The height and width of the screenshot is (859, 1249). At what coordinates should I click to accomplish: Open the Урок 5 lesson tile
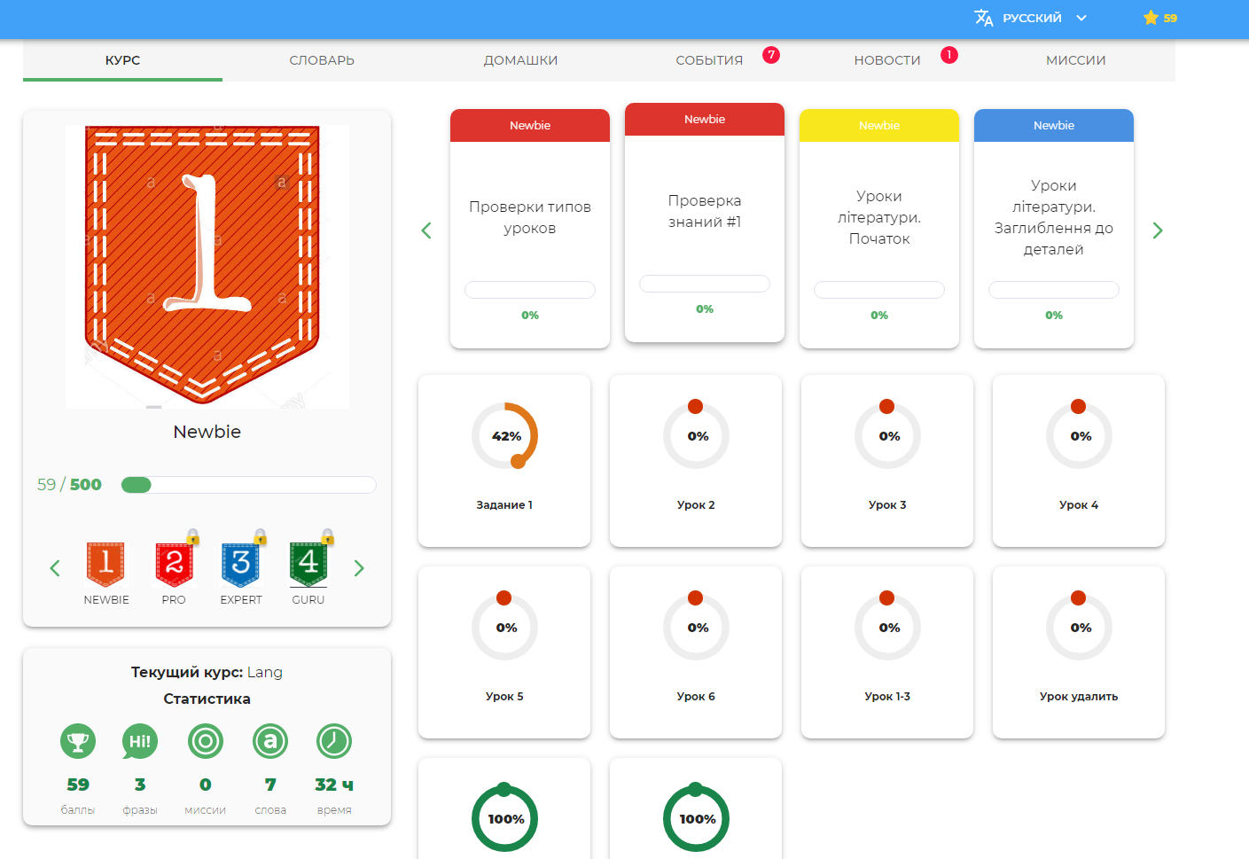(x=504, y=652)
